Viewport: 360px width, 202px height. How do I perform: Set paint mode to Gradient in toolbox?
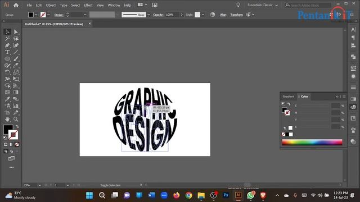[11, 144]
